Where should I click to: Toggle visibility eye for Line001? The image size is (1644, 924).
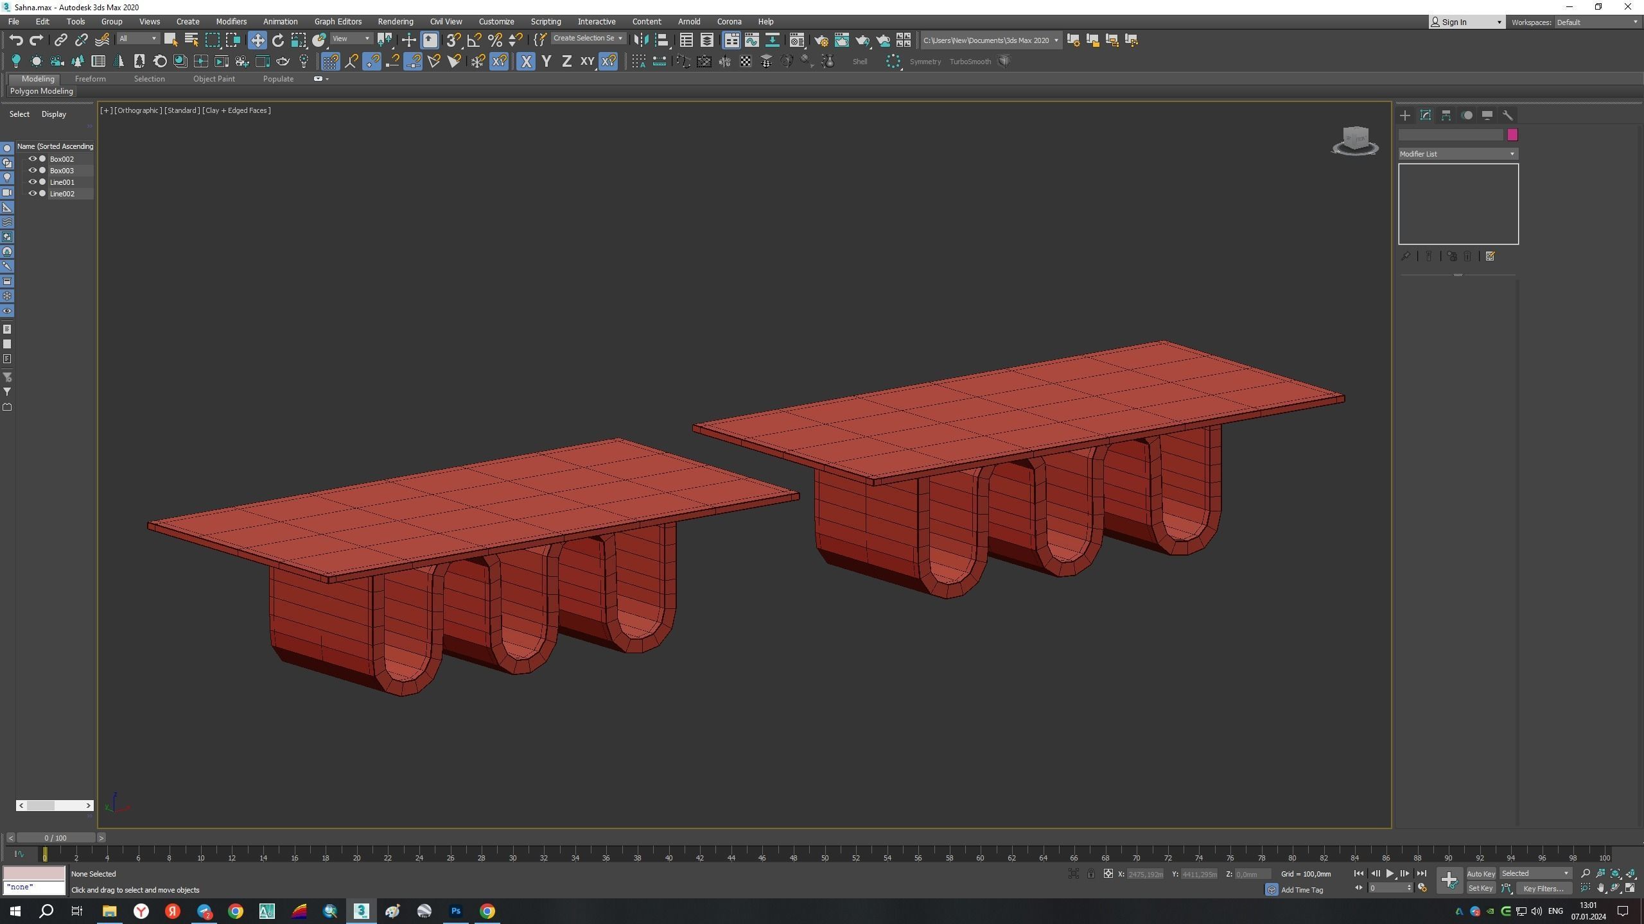pos(32,182)
